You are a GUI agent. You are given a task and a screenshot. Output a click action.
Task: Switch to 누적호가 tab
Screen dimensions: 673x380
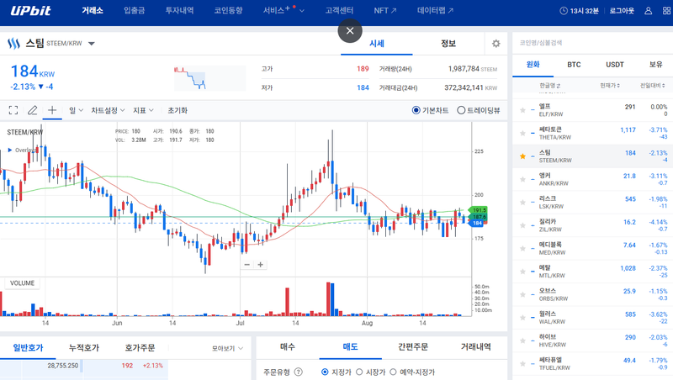(83, 347)
